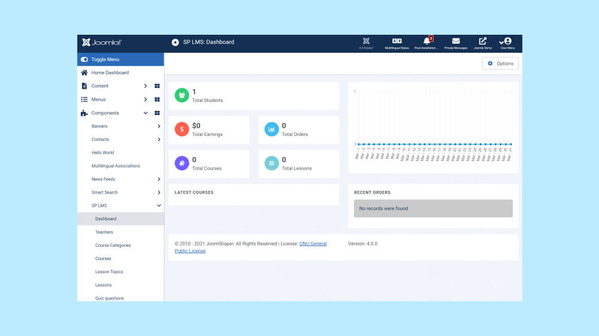Viewport: 599px width, 336px height.
Task: Go to Home Dashboard in sidebar
Action: tap(110, 72)
